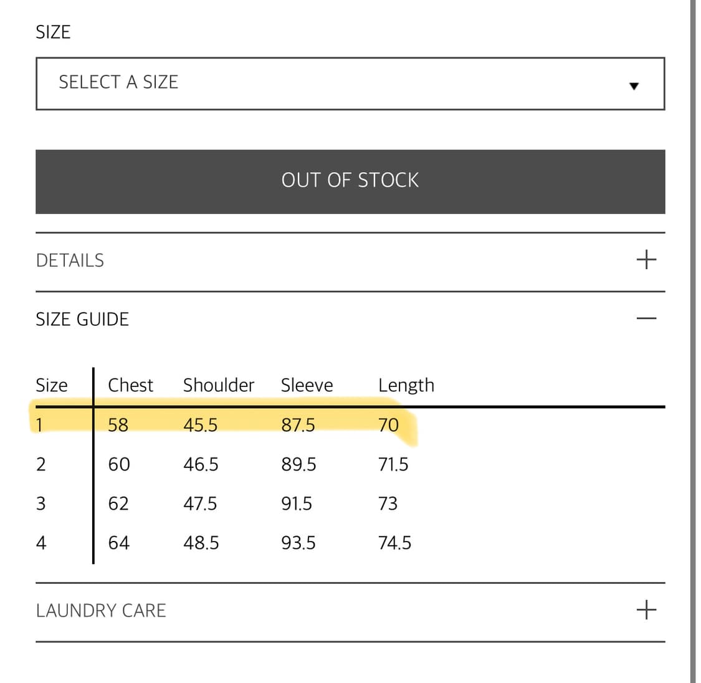The image size is (701, 683).
Task: Click sleeve value 91.5 for size 3
Action: 297,504
